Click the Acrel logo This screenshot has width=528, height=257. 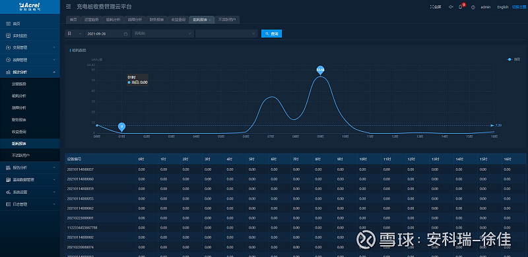[x=30, y=7]
